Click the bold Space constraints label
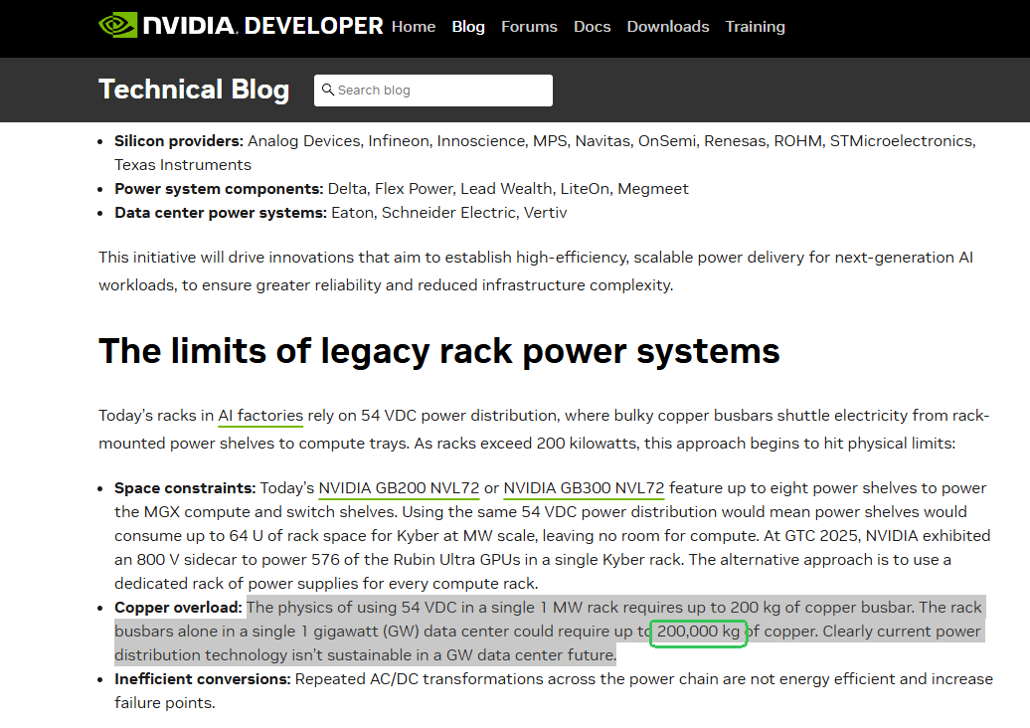 click(185, 488)
